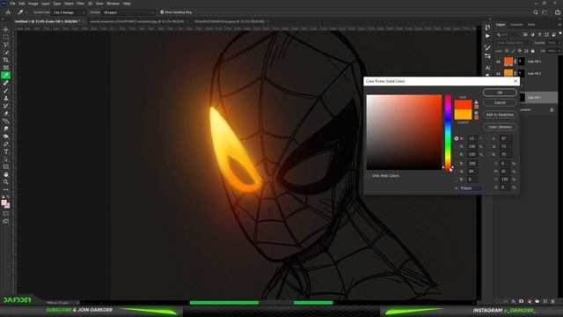Select the Frame tool
Image resolution: width=563 pixels, height=317 pixels.
(x=6, y=68)
